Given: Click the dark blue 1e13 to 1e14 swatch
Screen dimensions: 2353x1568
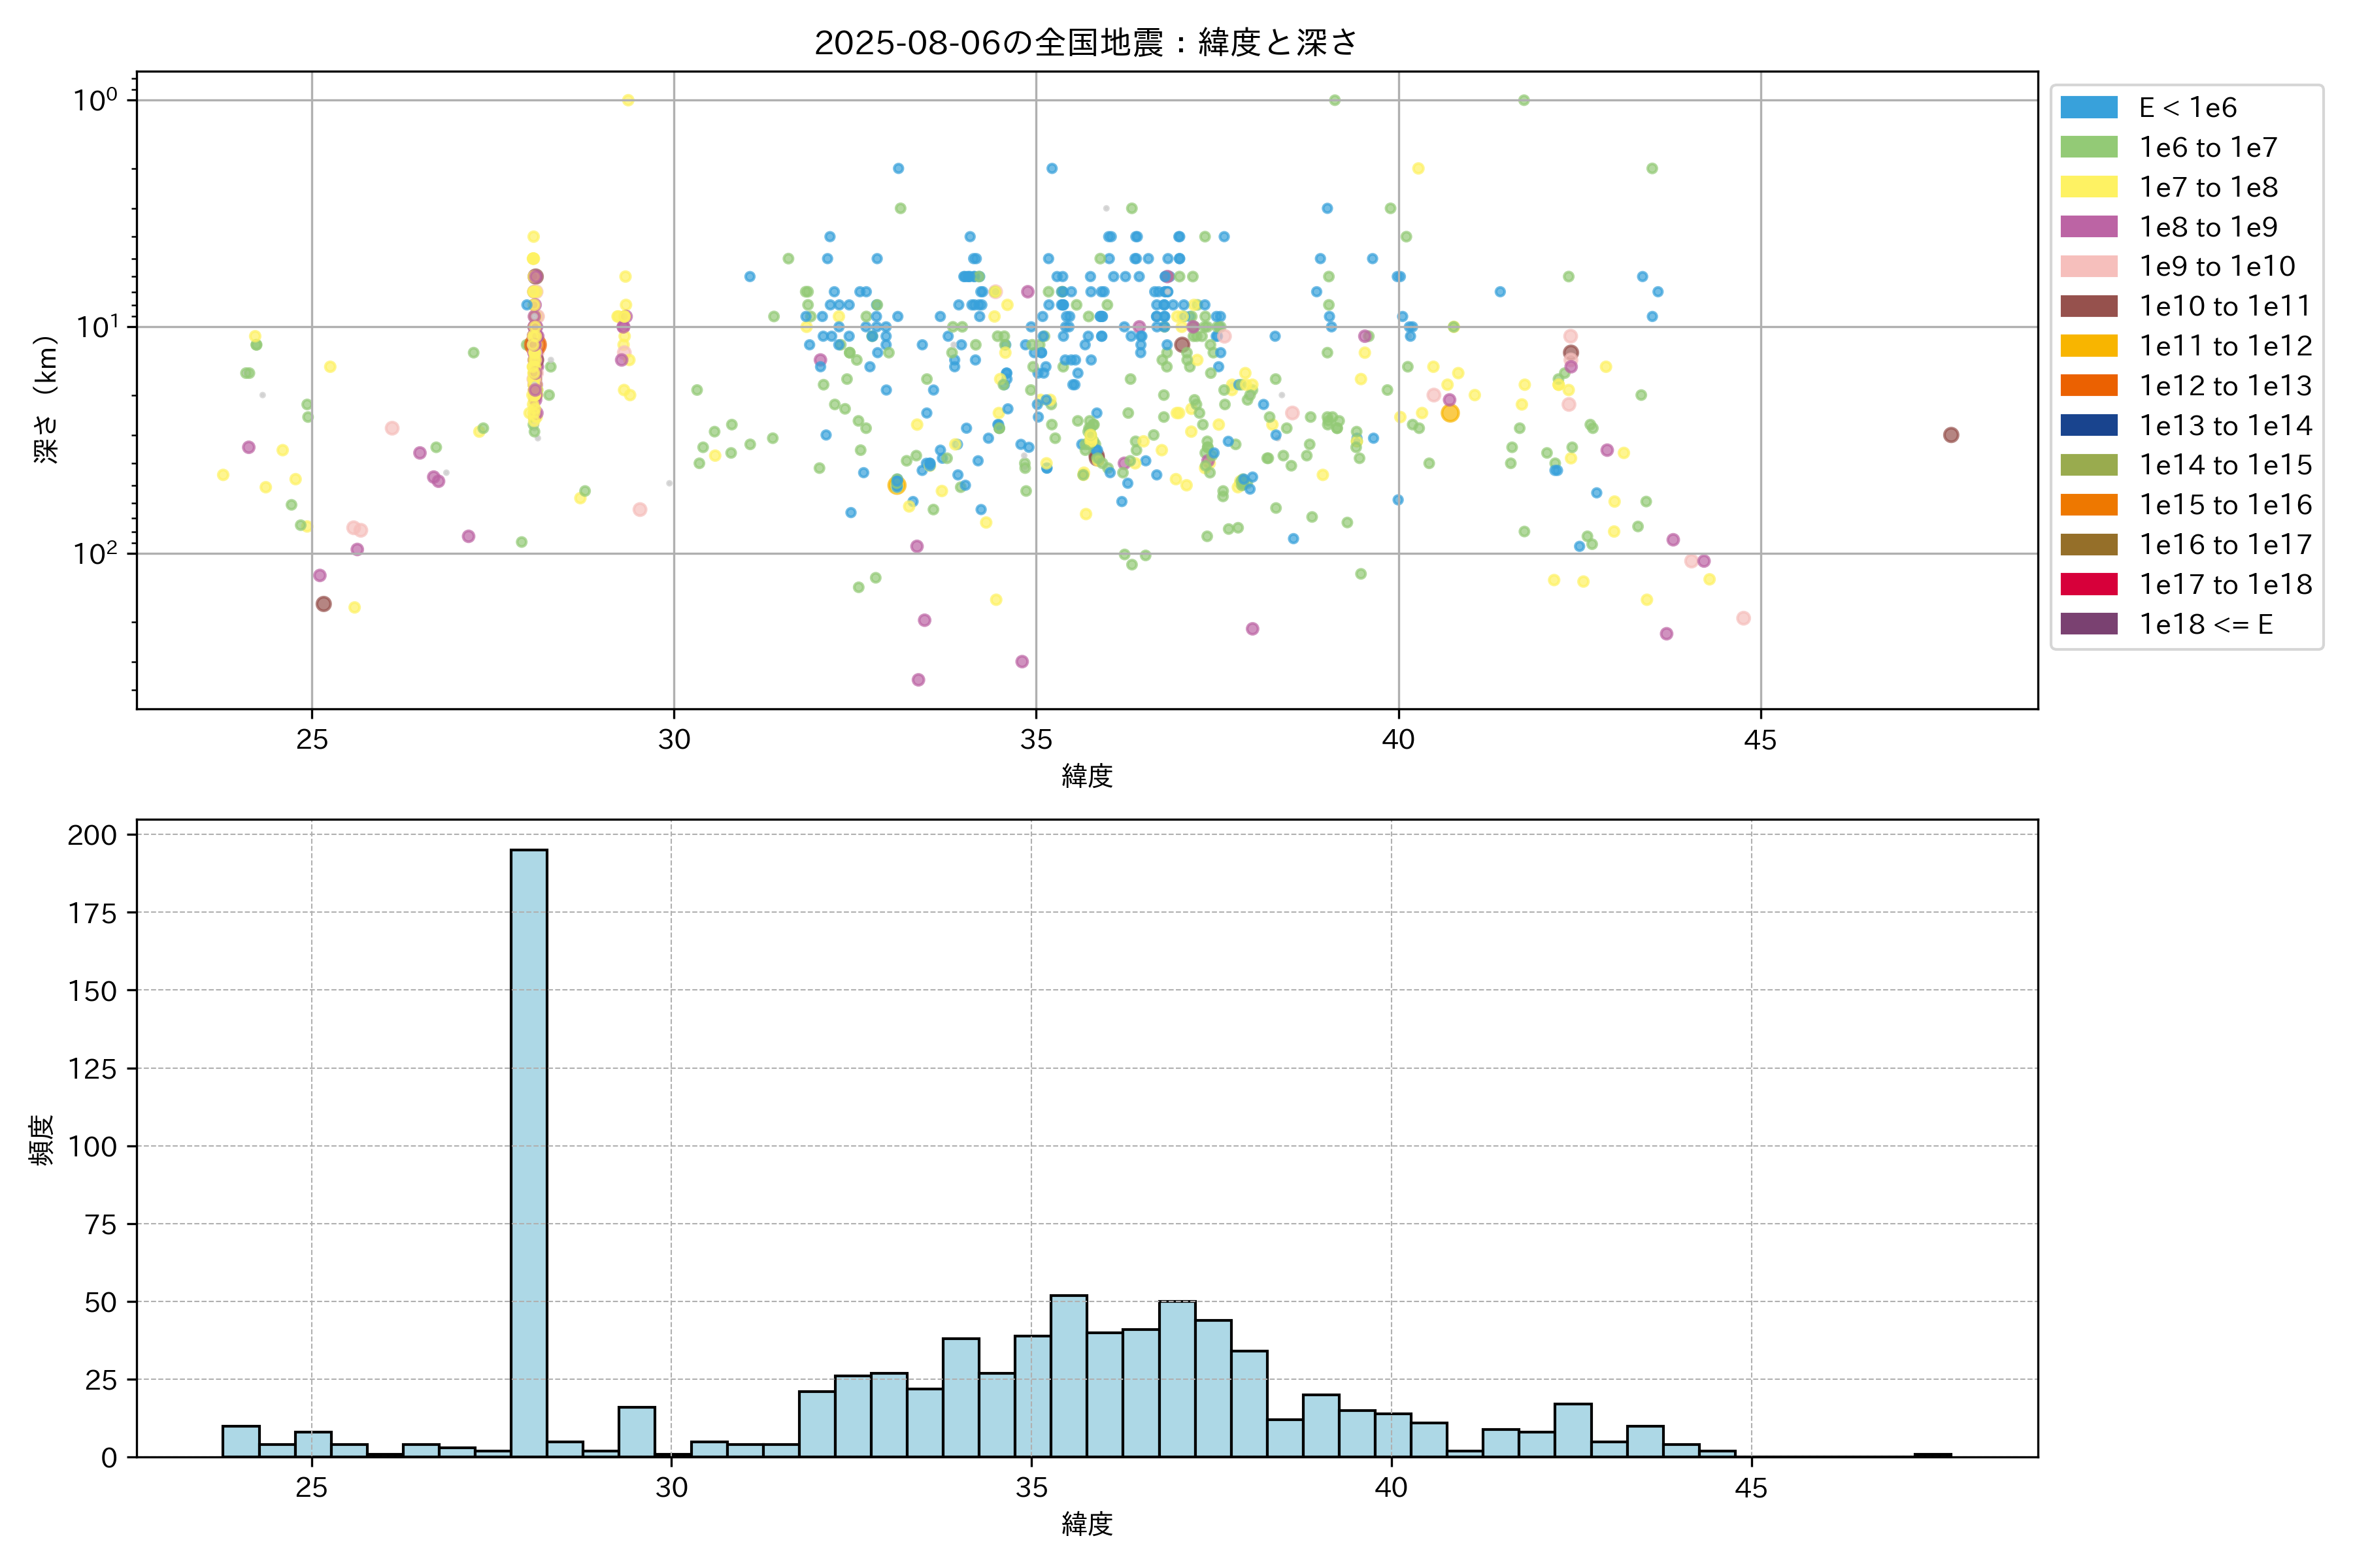Looking at the screenshot, I should (2089, 425).
